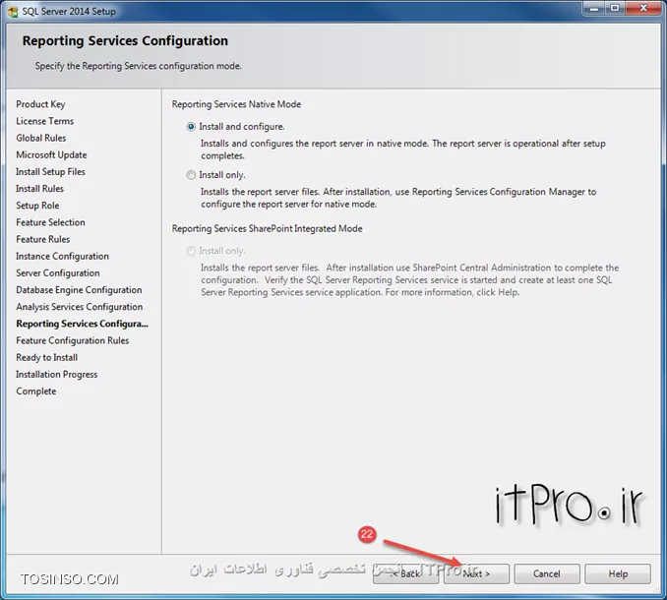
Task: Cancel the SQL Server setup
Action: [547, 574]
